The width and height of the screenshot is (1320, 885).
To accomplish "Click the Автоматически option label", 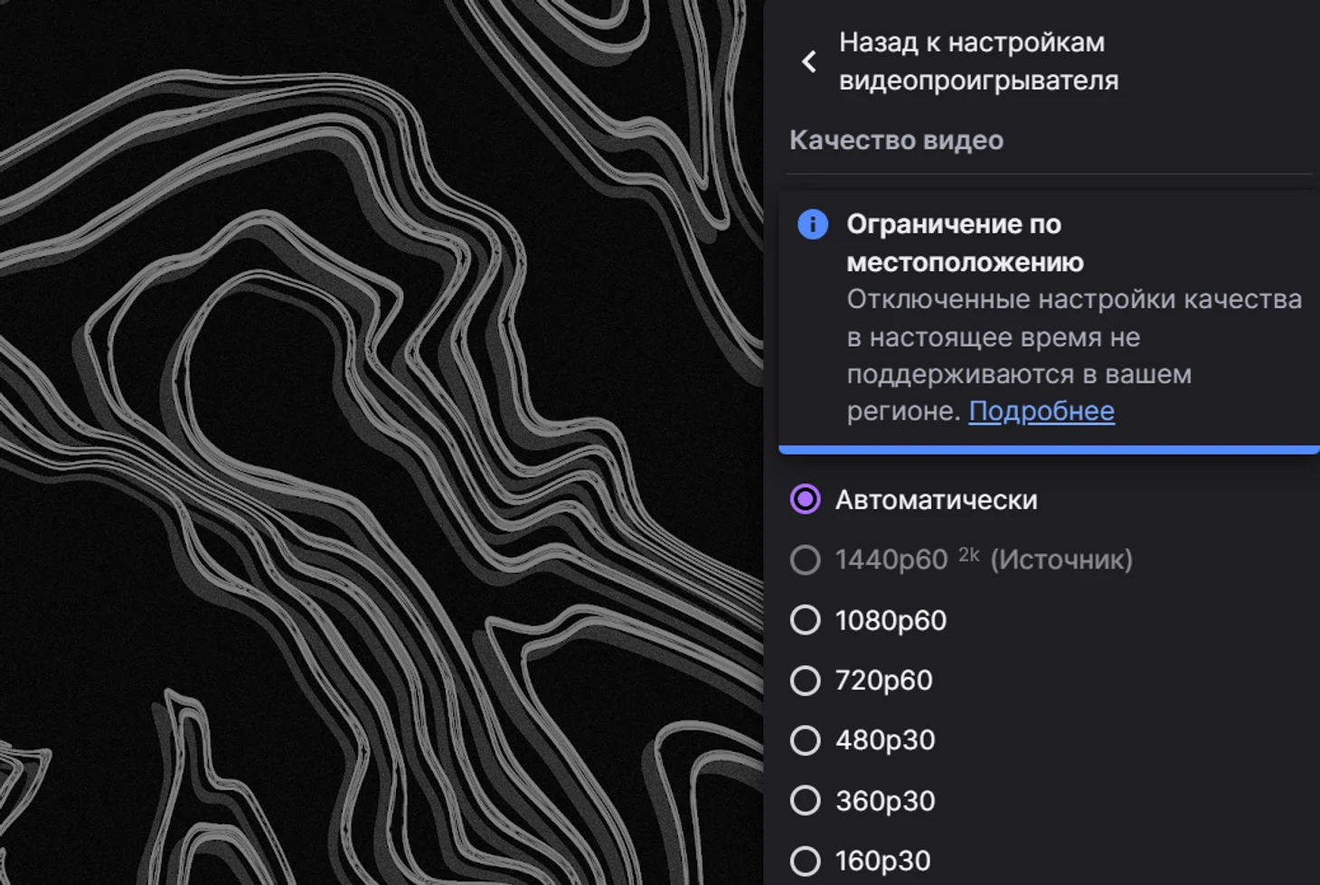I will (936, 500).
